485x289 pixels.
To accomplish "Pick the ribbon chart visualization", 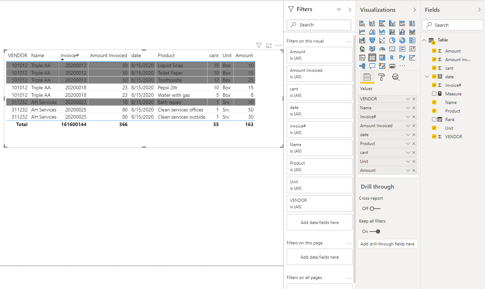I will coord(412,32).
